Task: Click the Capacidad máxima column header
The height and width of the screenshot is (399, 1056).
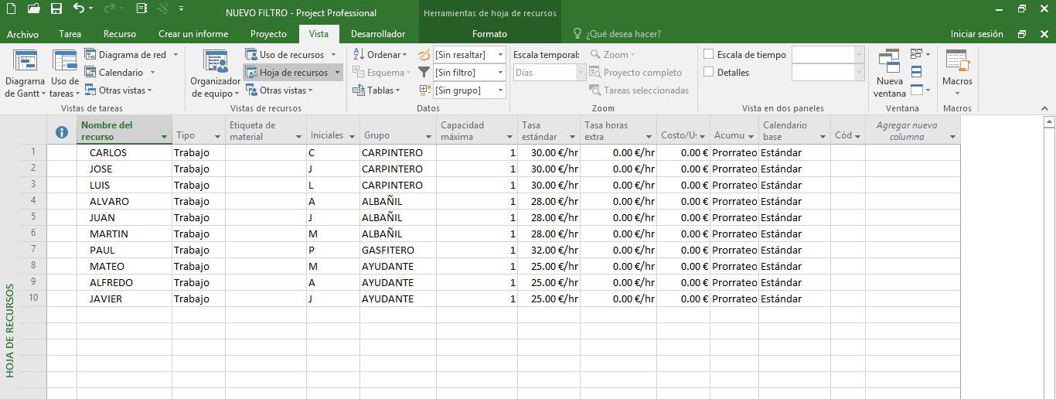Action: click(477, 131)
